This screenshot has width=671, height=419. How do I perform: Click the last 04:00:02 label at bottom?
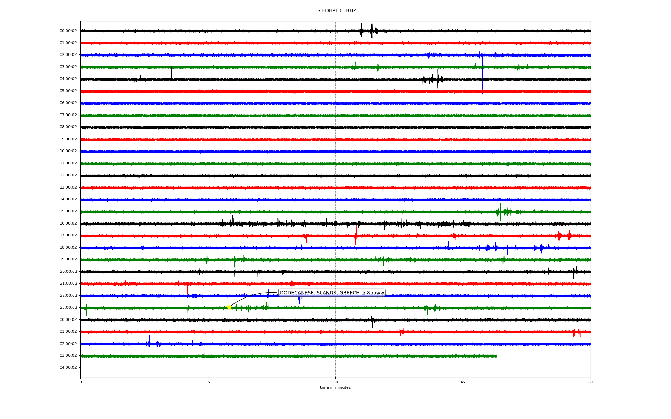click(x=68, y=367)
